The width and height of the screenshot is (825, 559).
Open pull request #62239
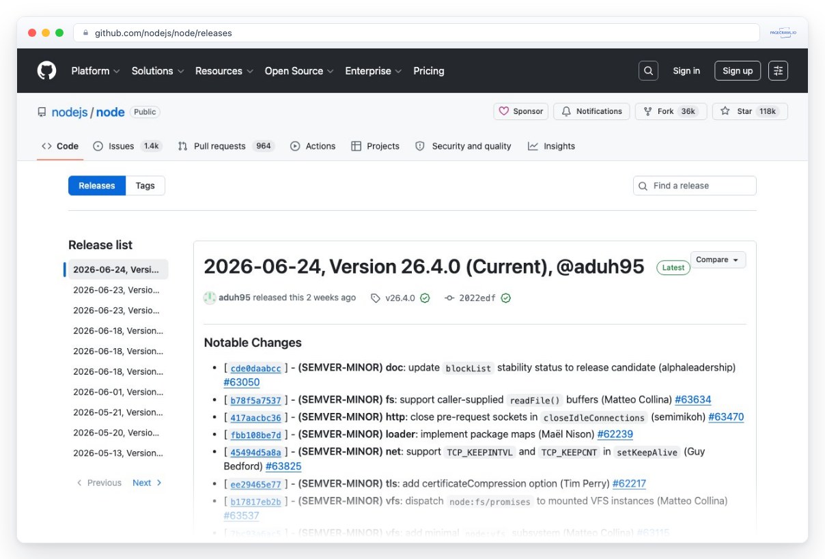(x=615, y=434)
